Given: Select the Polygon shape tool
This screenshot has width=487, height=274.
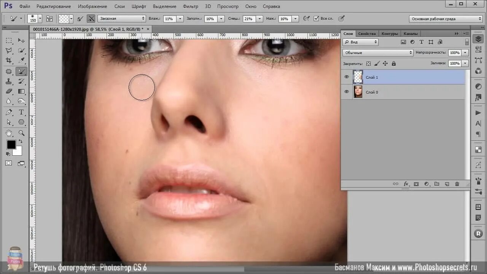Looking at the screenshot, I should point(21,122).
